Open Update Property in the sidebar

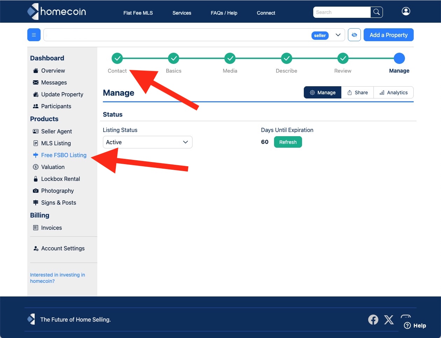click(58, 94)
